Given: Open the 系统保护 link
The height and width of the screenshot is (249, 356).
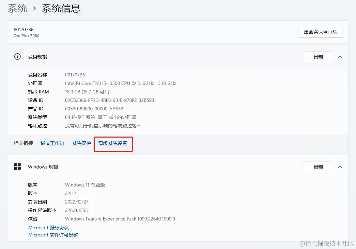Looking at the screenshot, I should click(81, 143).
